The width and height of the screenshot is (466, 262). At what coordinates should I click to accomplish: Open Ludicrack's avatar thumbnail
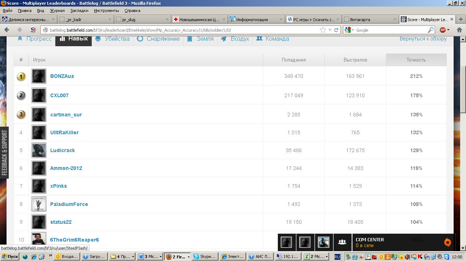39,150
